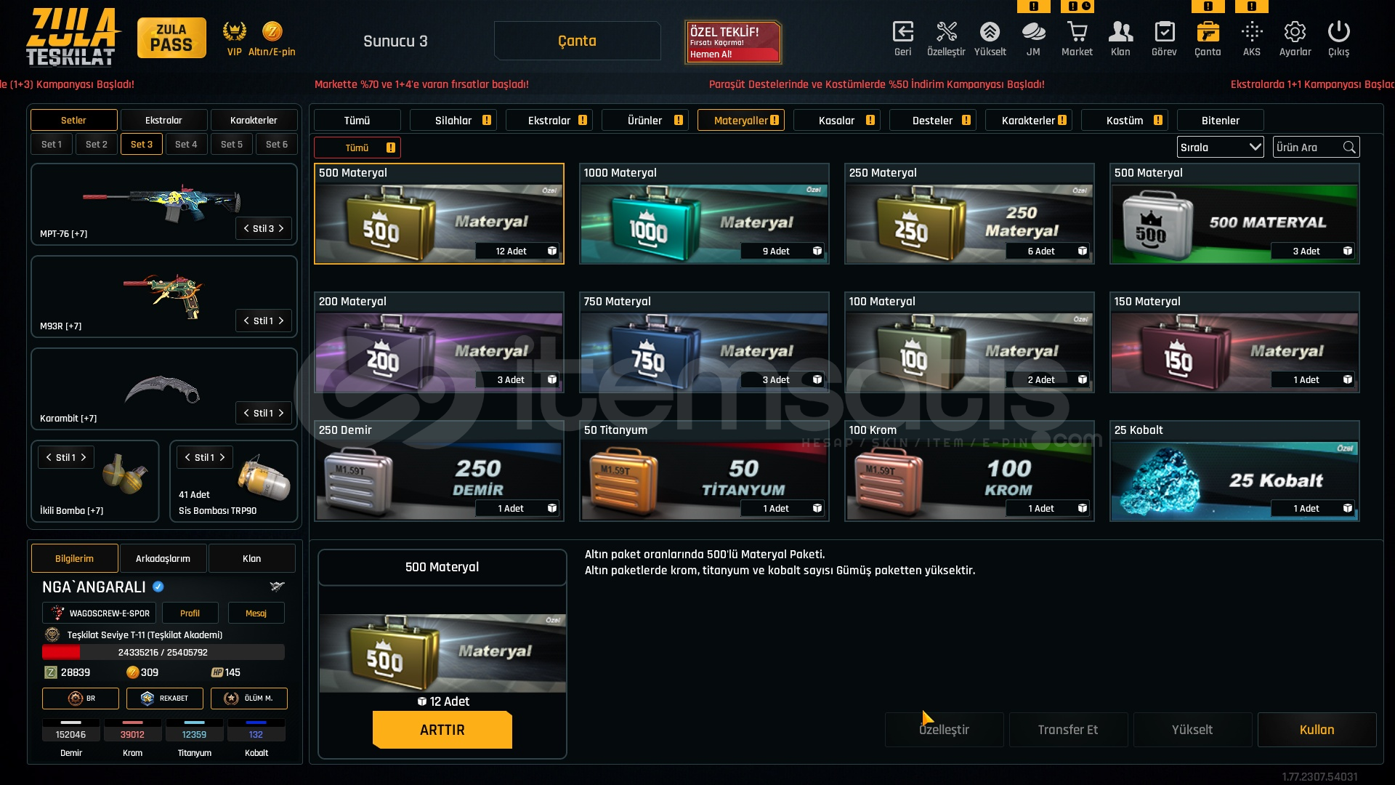Screen dimensions: 1395x785
Task: Open the Özelleştir tools icon
Action: (946, 32)
